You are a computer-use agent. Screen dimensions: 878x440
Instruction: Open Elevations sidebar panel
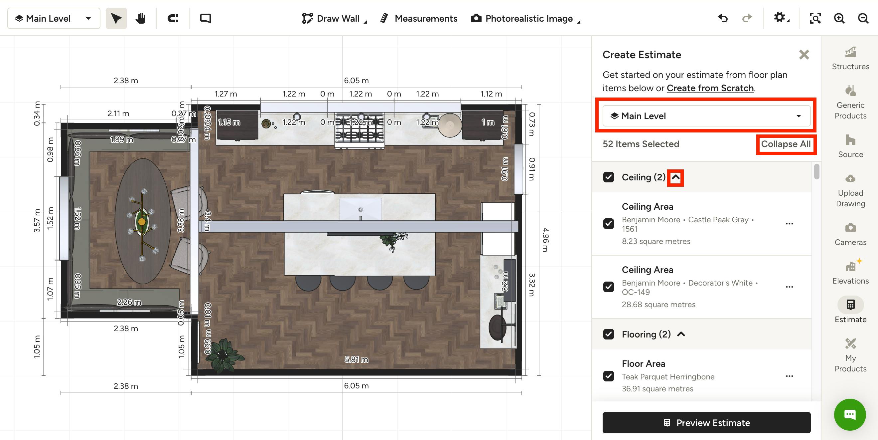tap(850, 272)
